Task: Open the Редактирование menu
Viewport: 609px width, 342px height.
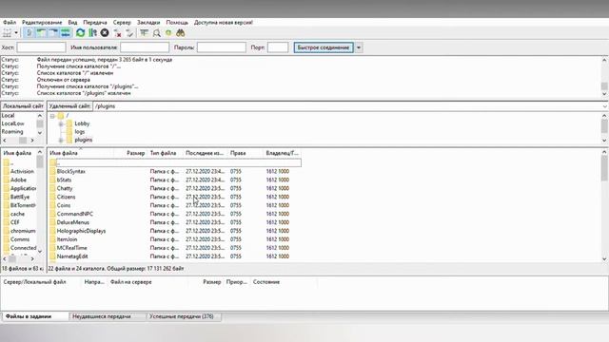Action: click(42, 23)
